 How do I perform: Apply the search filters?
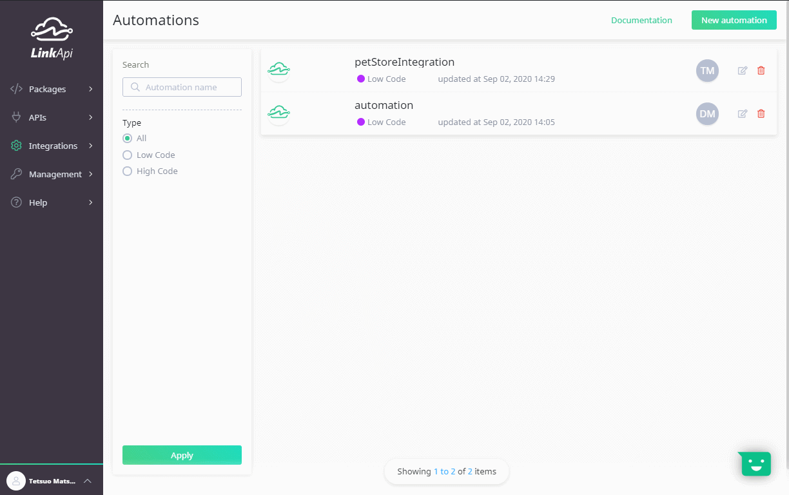(x=182, y=455)
